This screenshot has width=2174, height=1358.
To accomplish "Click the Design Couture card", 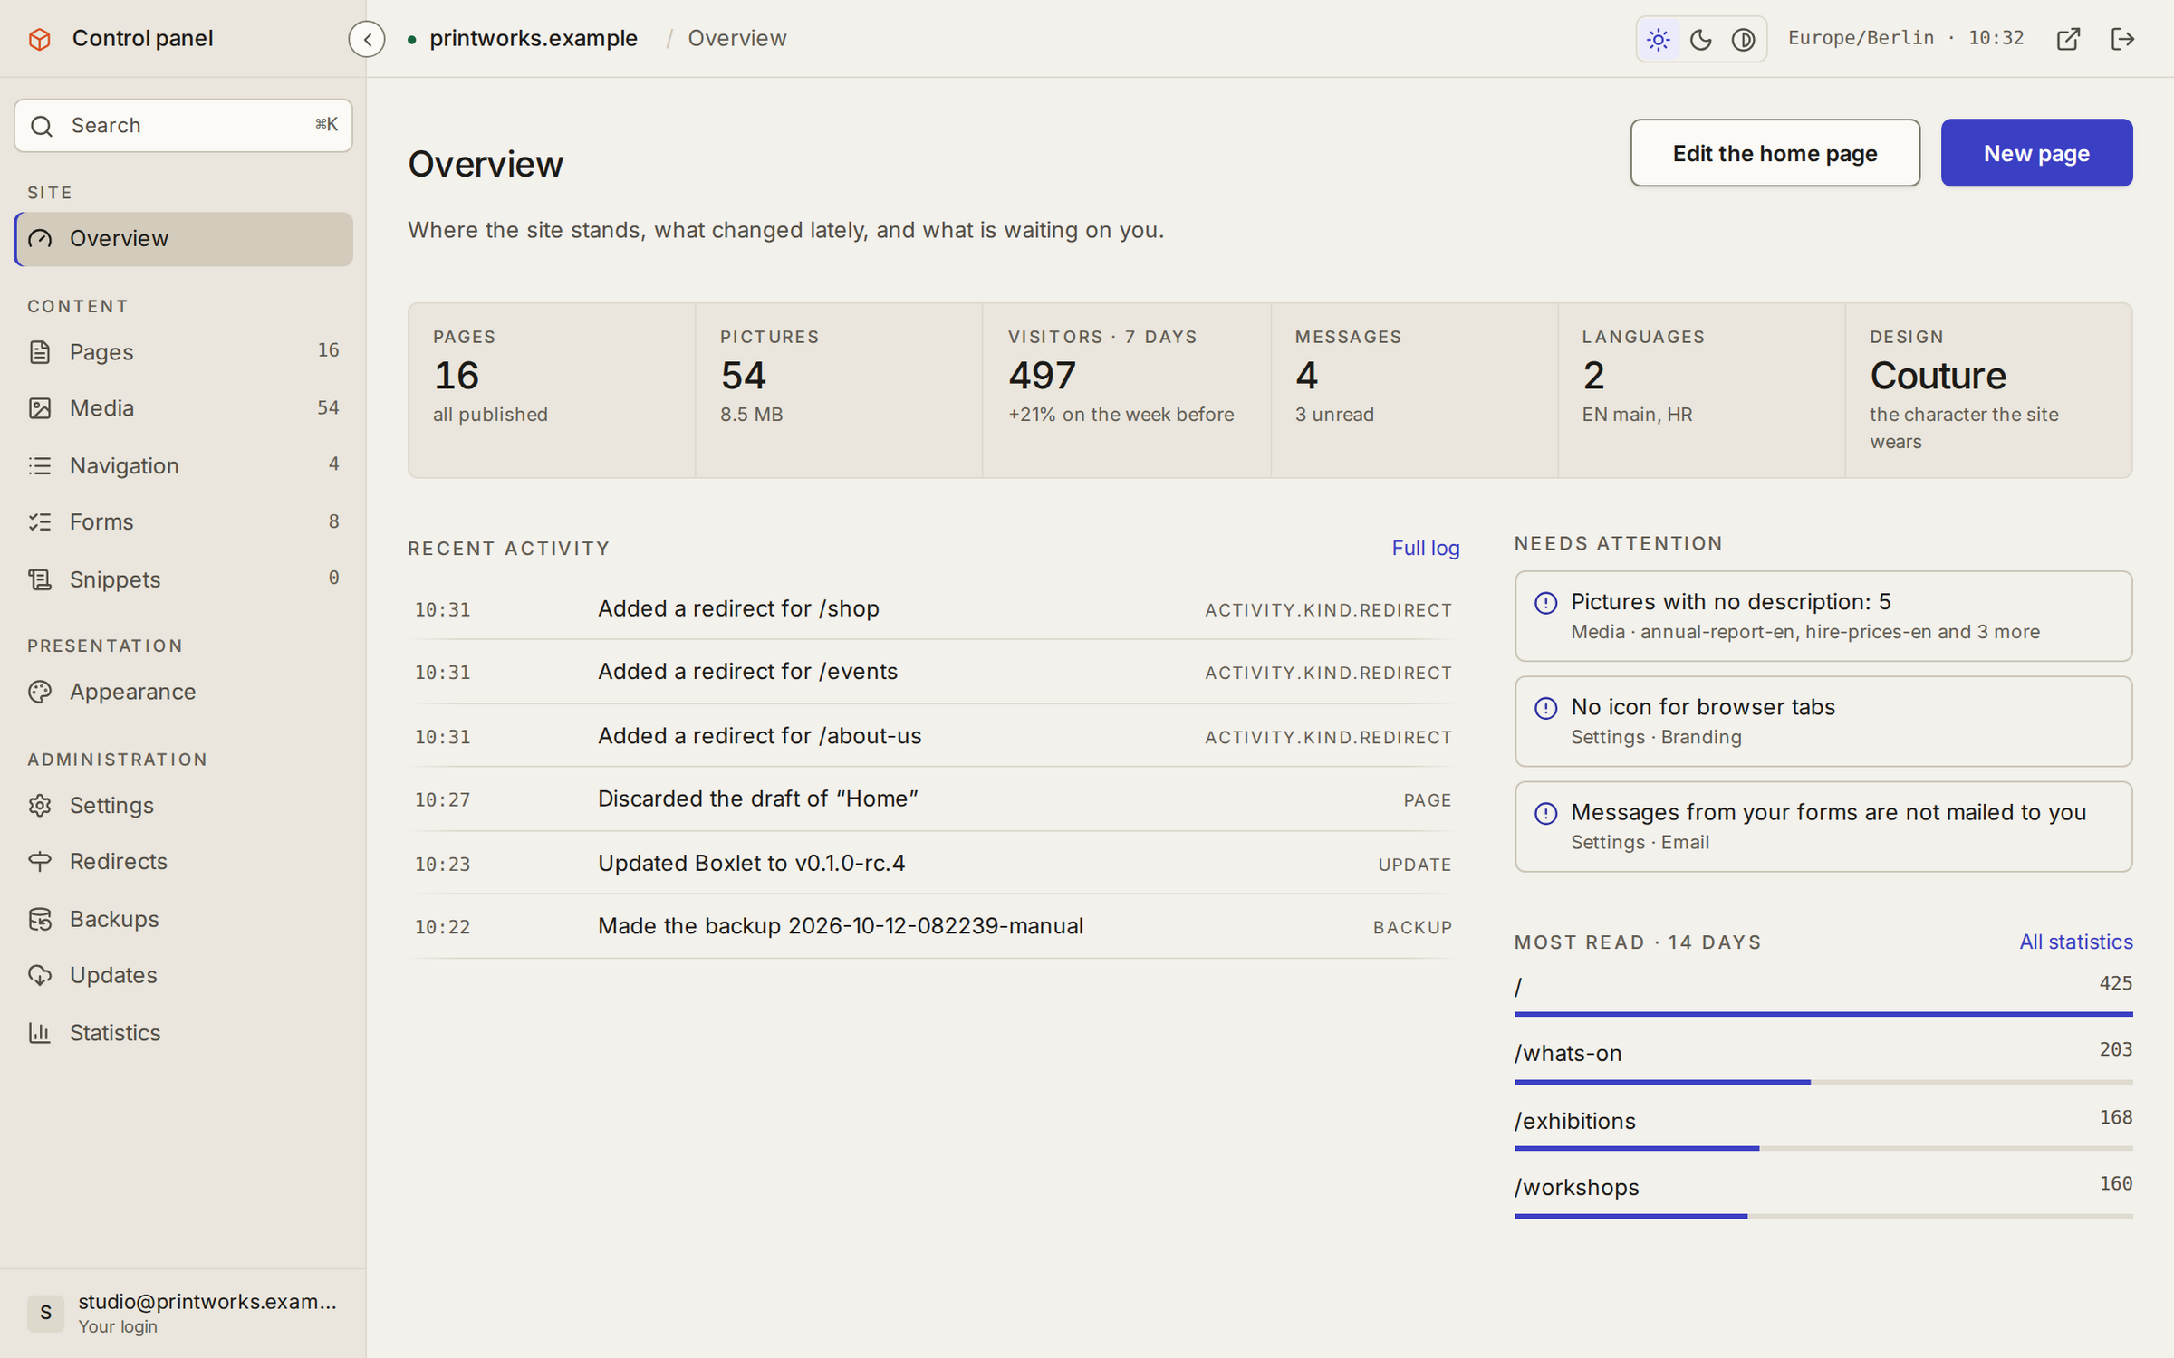I will 1988,390.
